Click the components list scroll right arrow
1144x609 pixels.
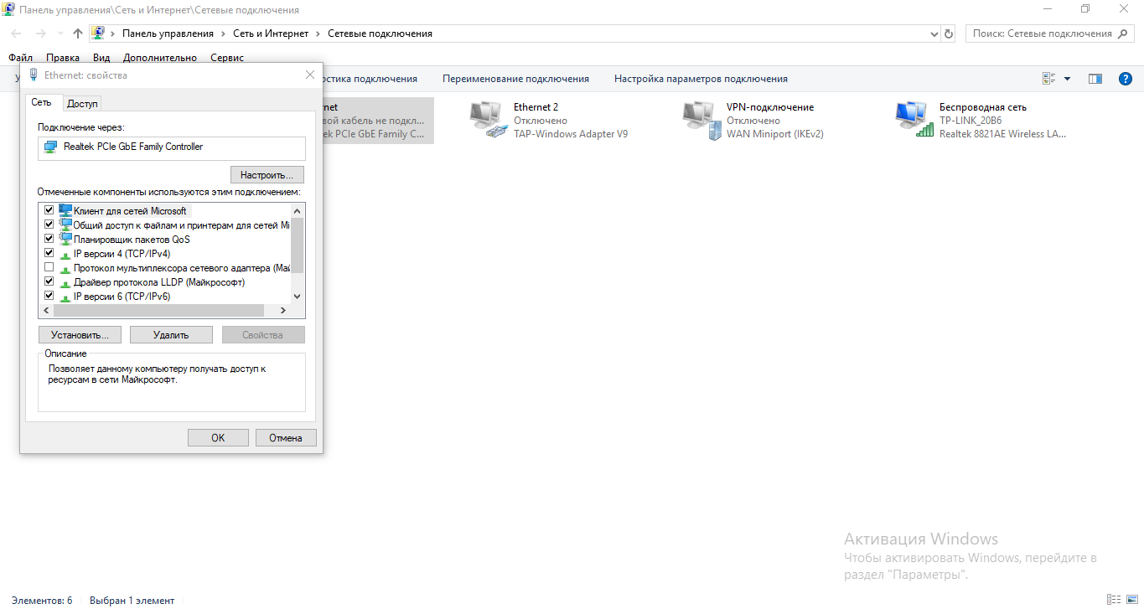(283, 311)
